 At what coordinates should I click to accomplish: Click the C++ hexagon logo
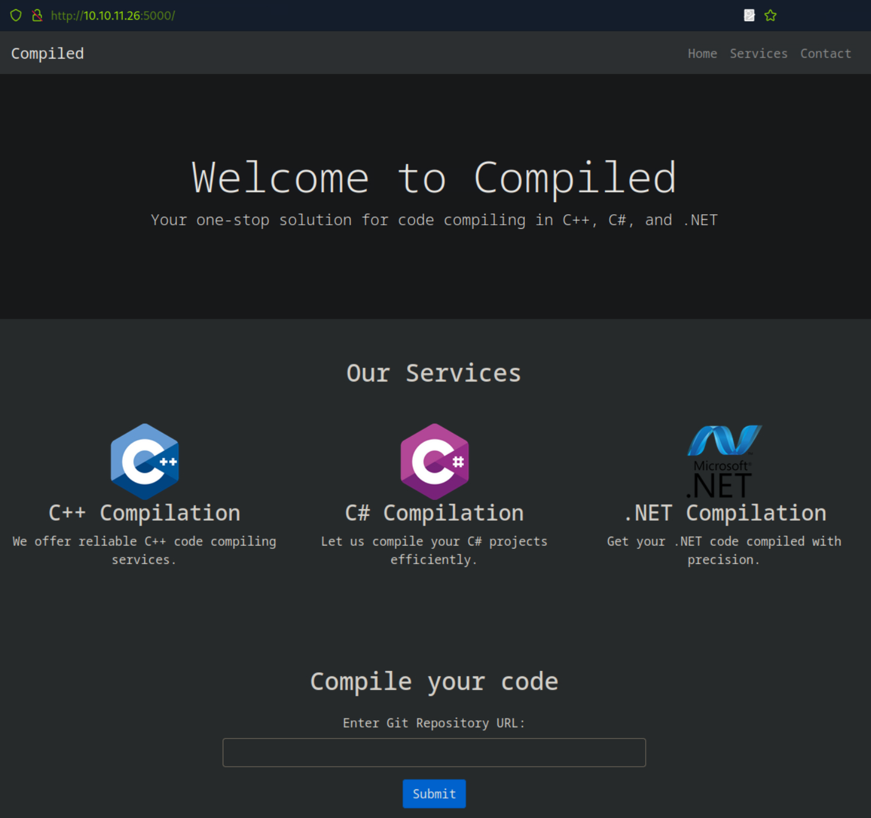coord(145,461)
